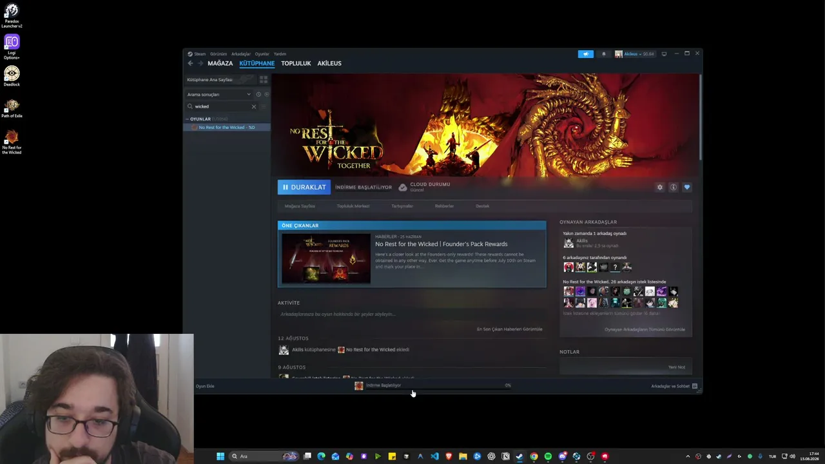Open Rehberler link
The width and height of the screenshot is (825, 464).
coord(444,206)
